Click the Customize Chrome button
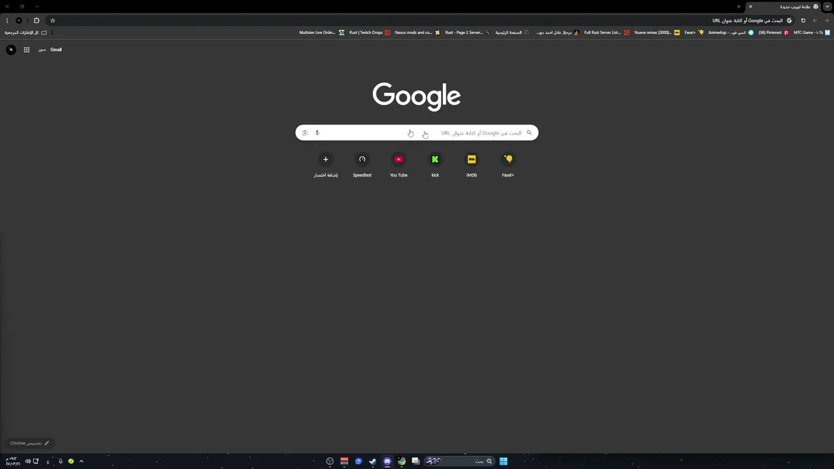The height and width of the screenshot is (469, 834). pos(29,443)
